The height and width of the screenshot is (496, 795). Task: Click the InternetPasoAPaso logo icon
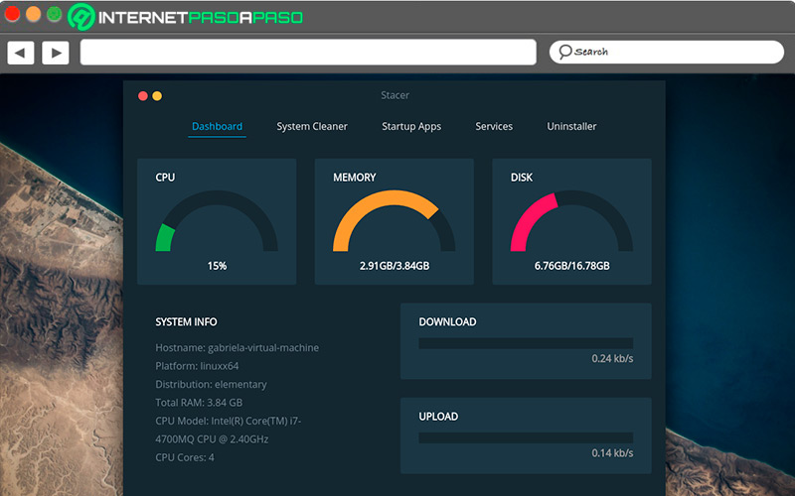[81, 17]
